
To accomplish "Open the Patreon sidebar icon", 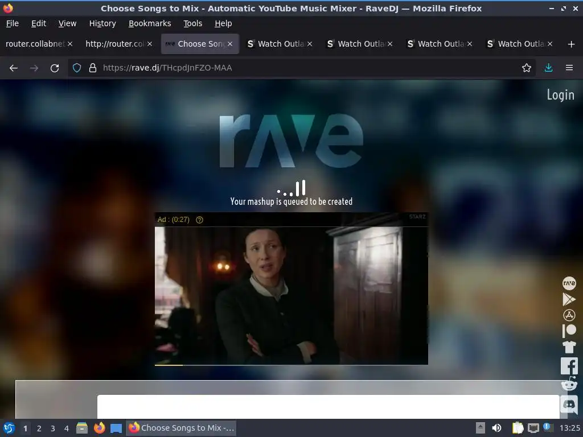I will (x=569, y=331).
